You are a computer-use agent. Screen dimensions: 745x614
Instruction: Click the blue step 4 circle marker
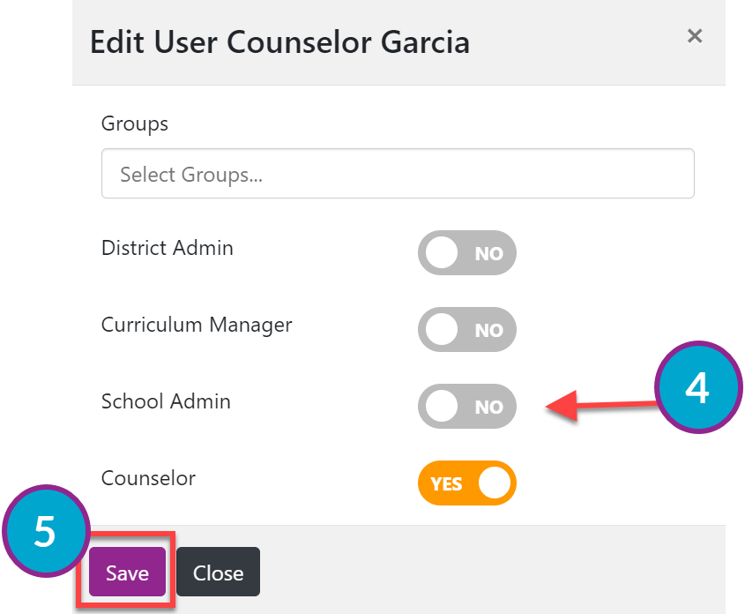pos(698,387)
